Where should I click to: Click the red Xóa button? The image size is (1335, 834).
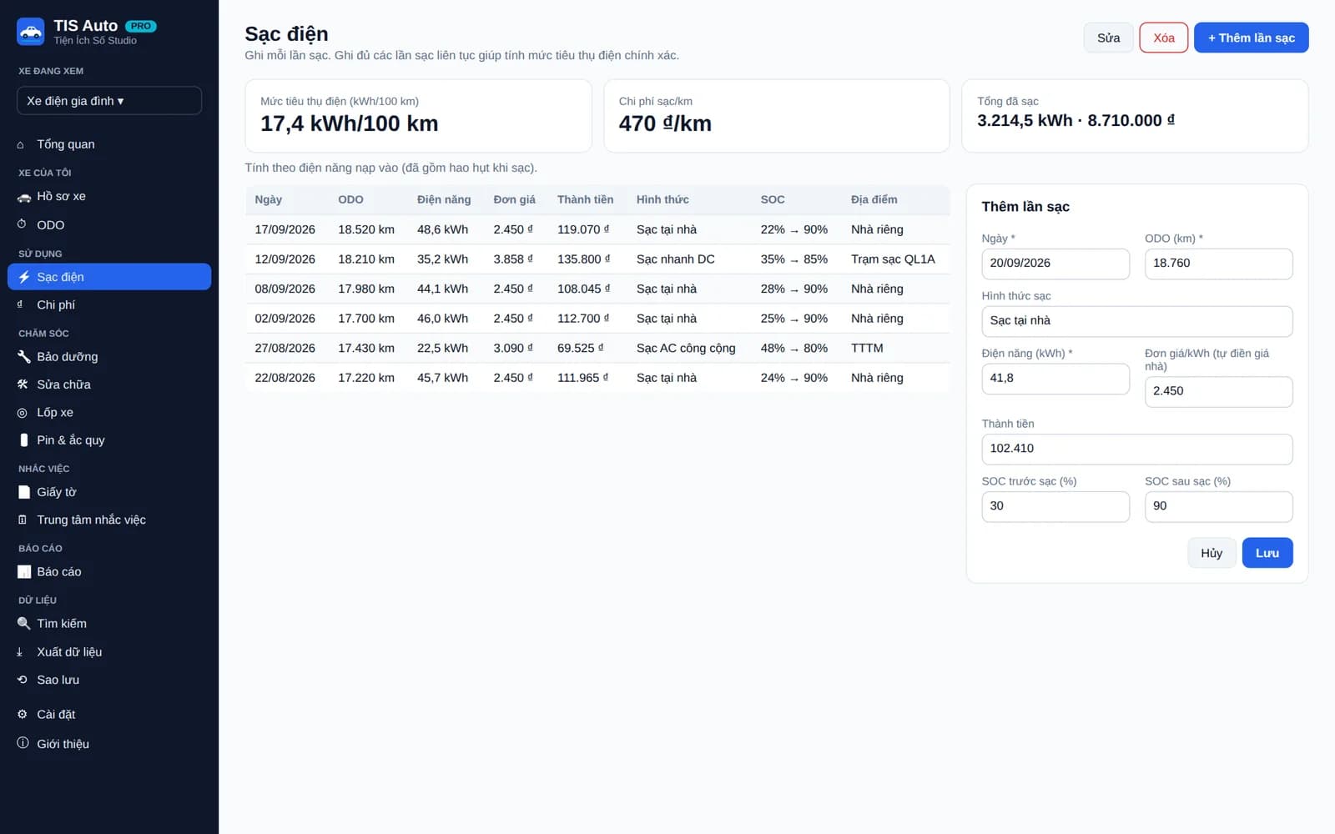coord(1163,38)
